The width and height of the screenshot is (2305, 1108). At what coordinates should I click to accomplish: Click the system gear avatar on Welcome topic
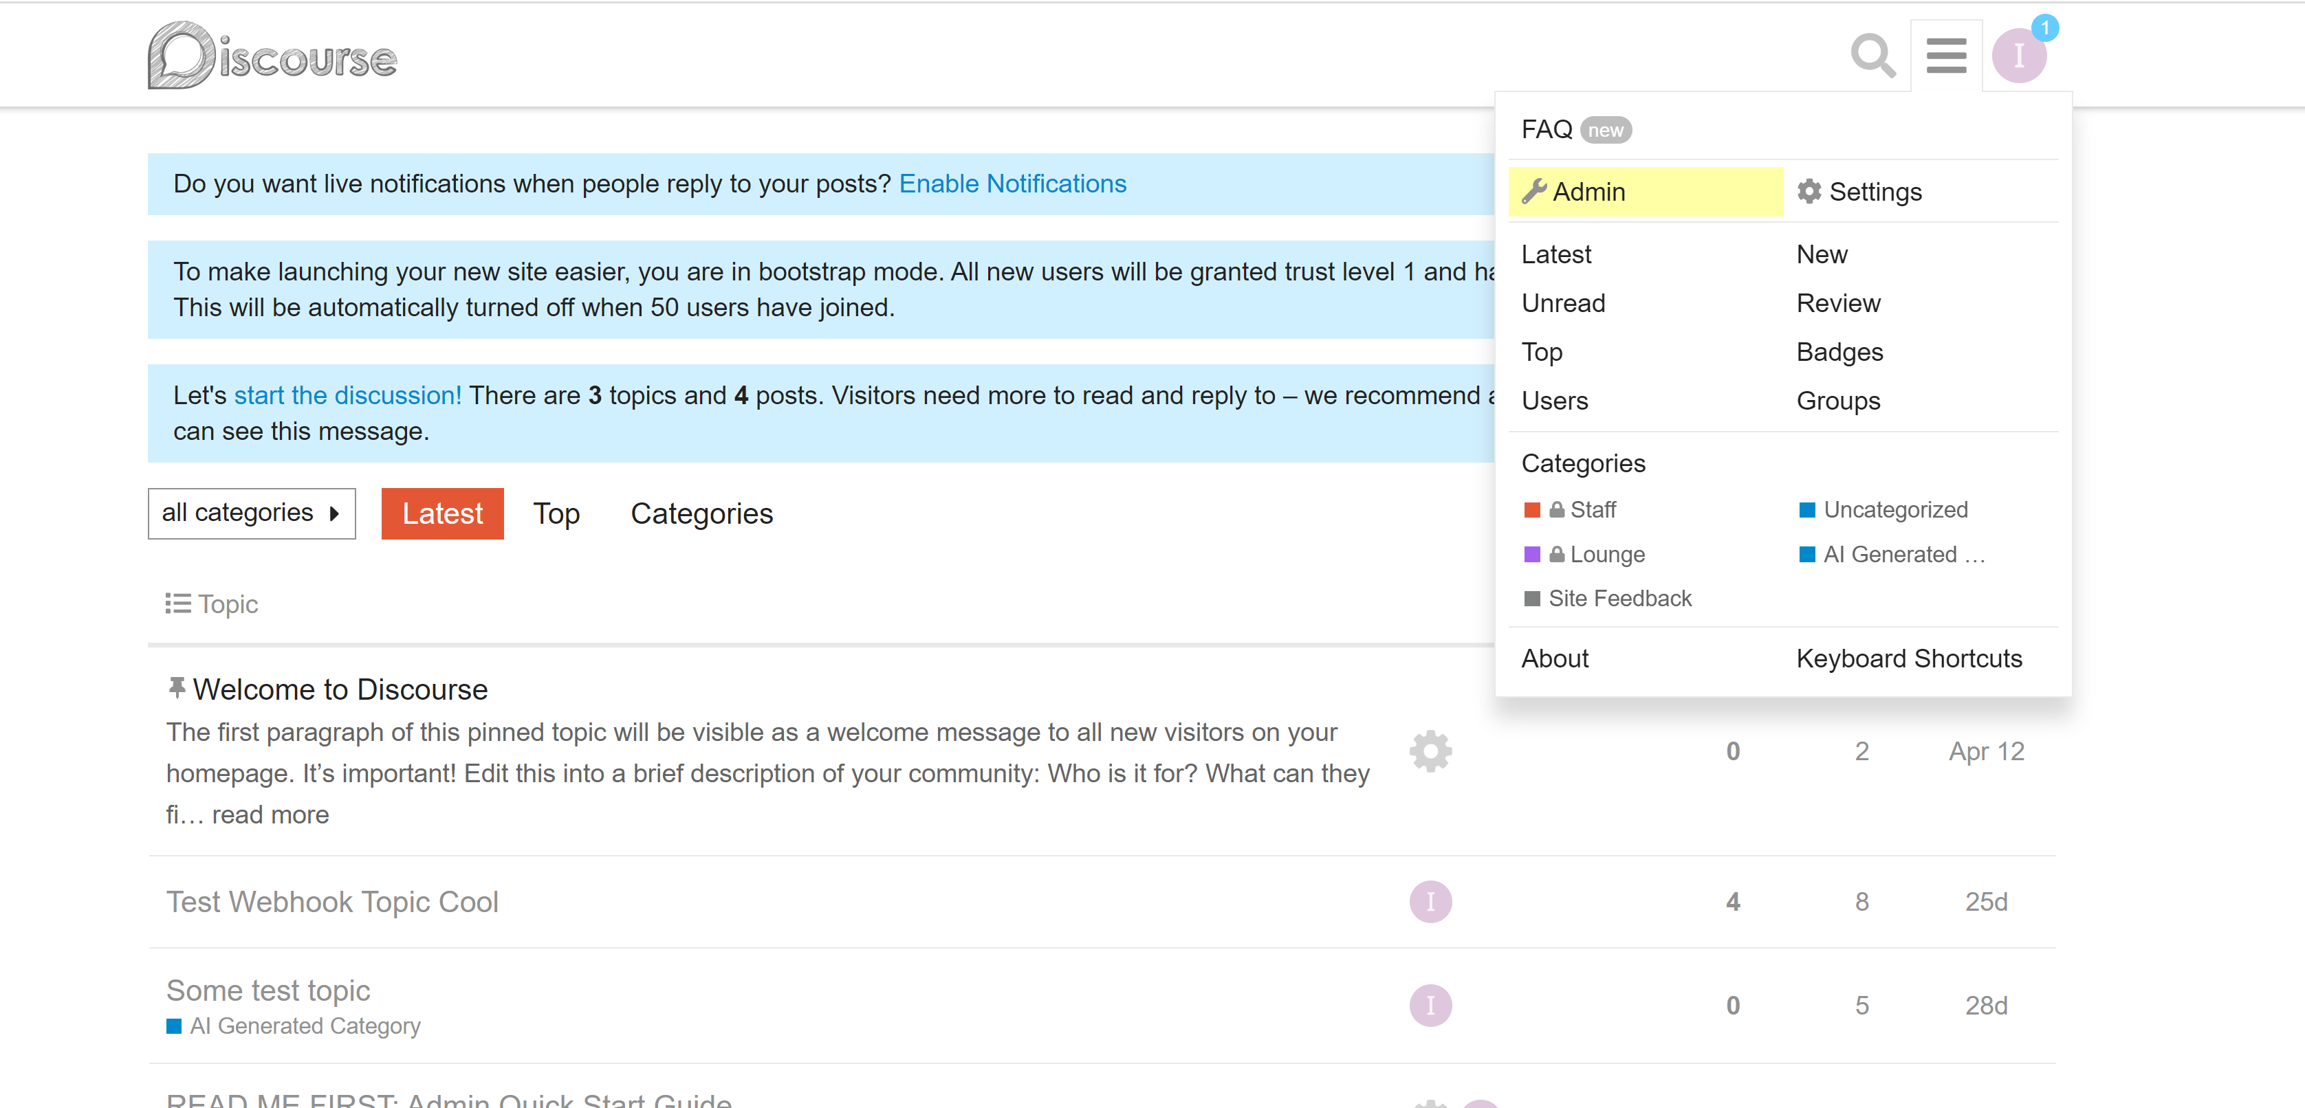click(x=1430, y=751)
